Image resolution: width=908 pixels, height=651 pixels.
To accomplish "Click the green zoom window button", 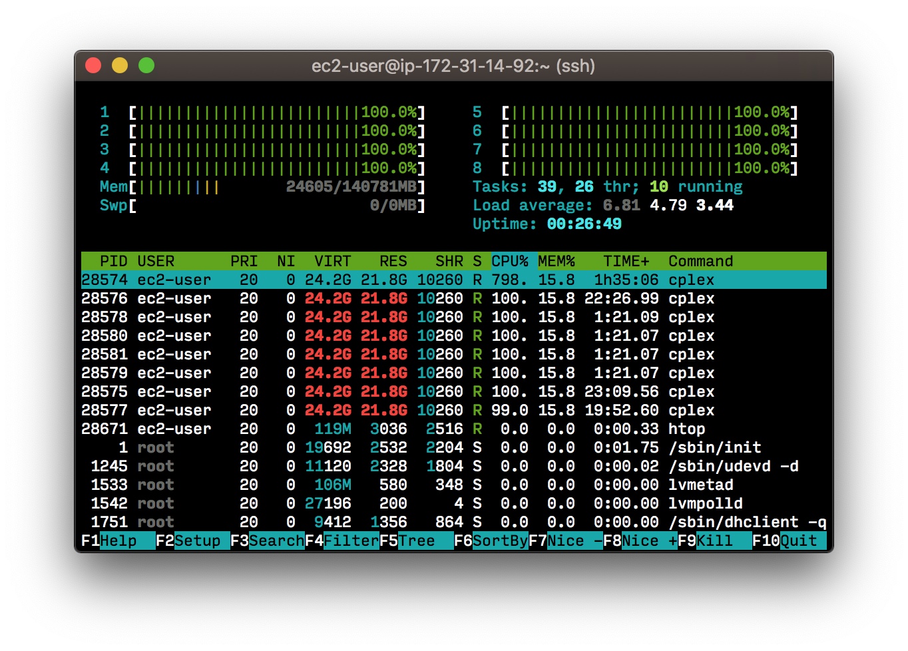I will (x=146, y=65).
